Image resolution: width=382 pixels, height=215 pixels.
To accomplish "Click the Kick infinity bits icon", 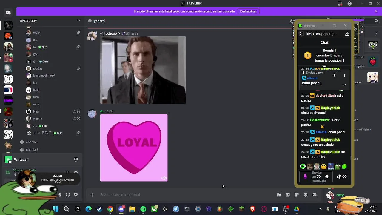I will tap(344, 176).
